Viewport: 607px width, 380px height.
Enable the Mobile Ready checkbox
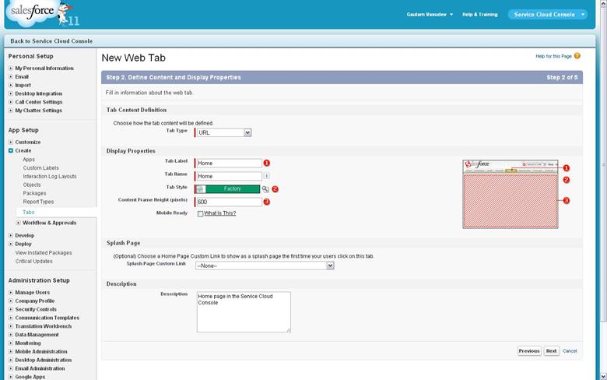(200, 213)
